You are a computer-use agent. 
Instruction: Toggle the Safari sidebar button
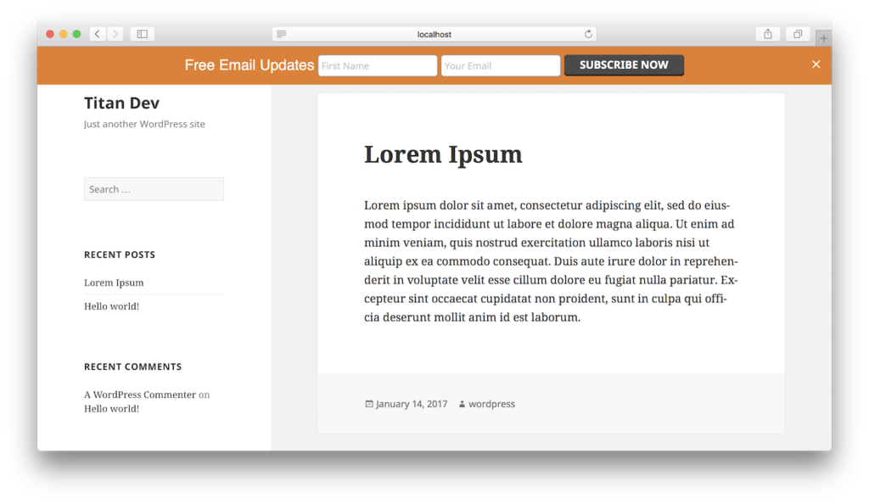click(142, 34)
